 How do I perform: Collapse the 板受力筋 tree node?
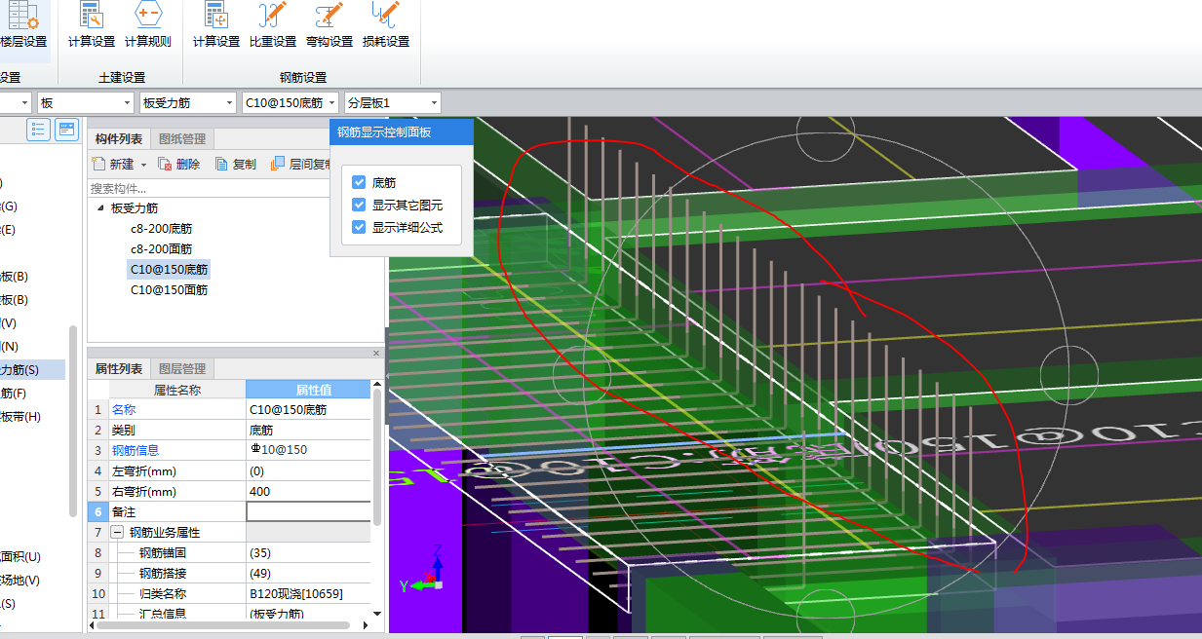pos(100,208)
